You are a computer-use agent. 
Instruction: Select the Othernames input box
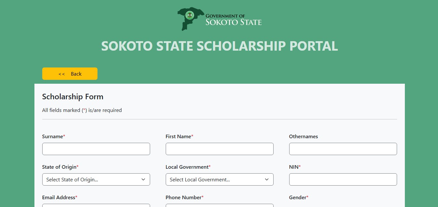click(x=343, y=149)
